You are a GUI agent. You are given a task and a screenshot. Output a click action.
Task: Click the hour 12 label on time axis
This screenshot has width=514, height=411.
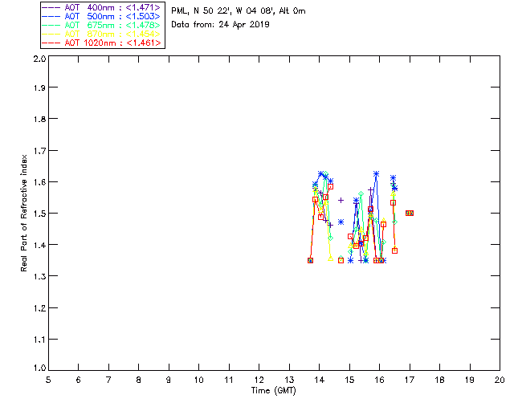click(259, 380)
